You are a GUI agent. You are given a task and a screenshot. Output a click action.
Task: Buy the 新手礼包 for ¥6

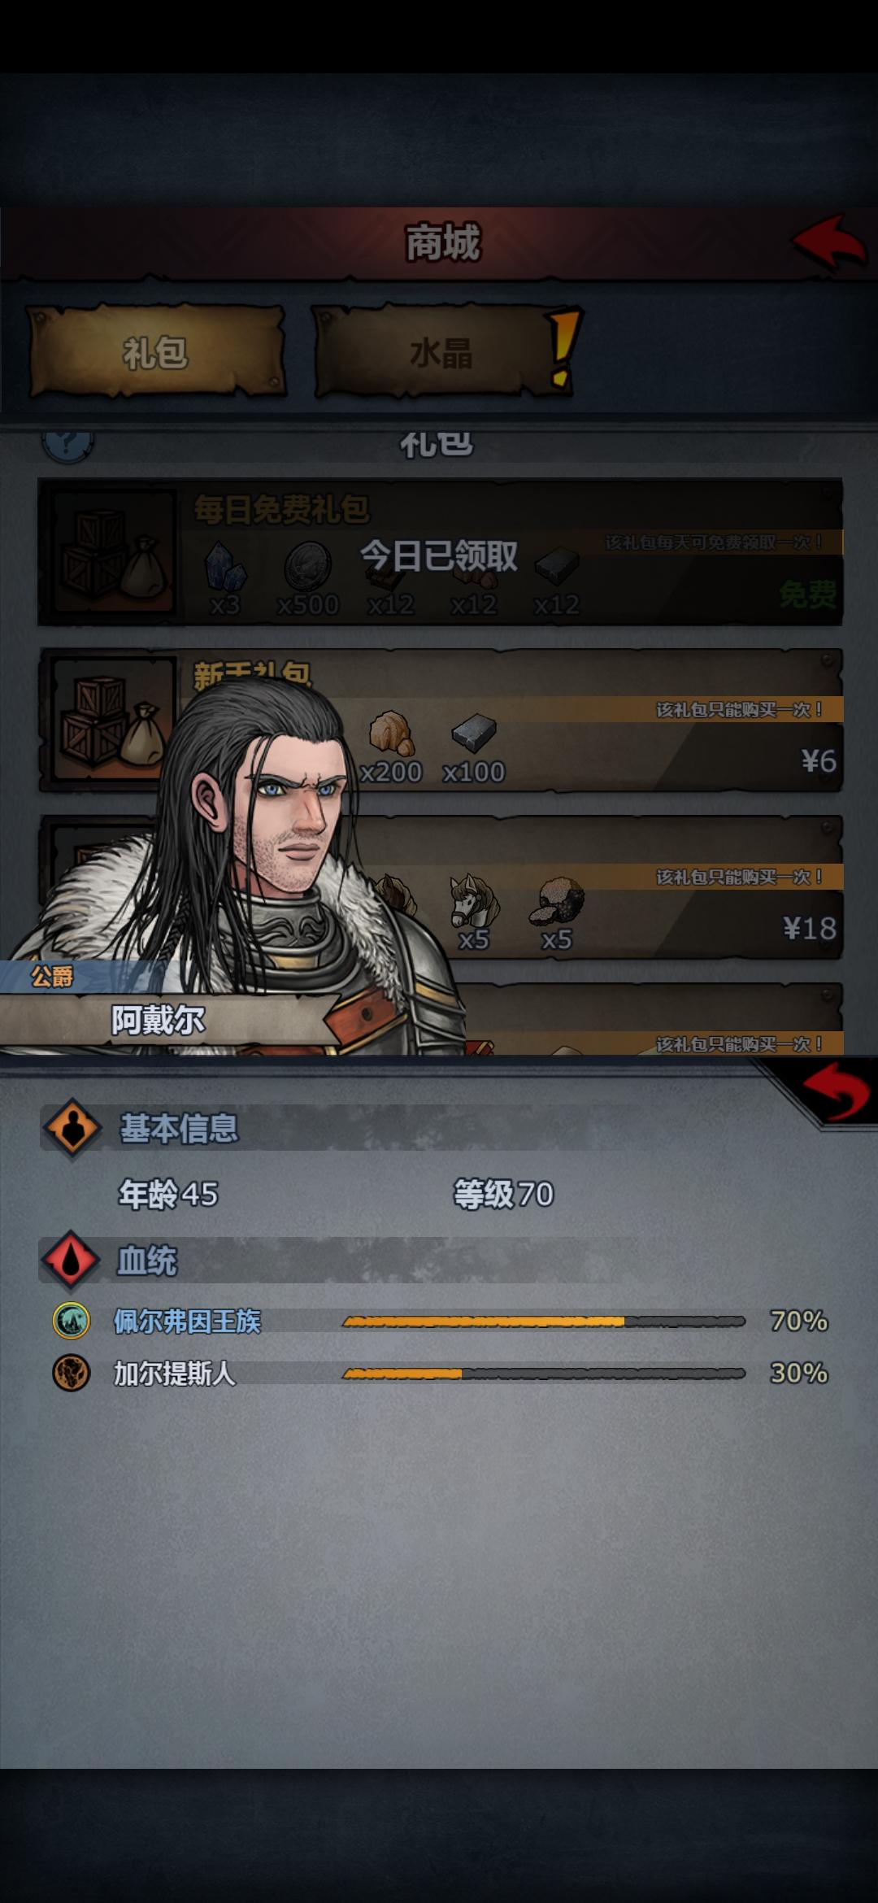(x=440, y=720)
